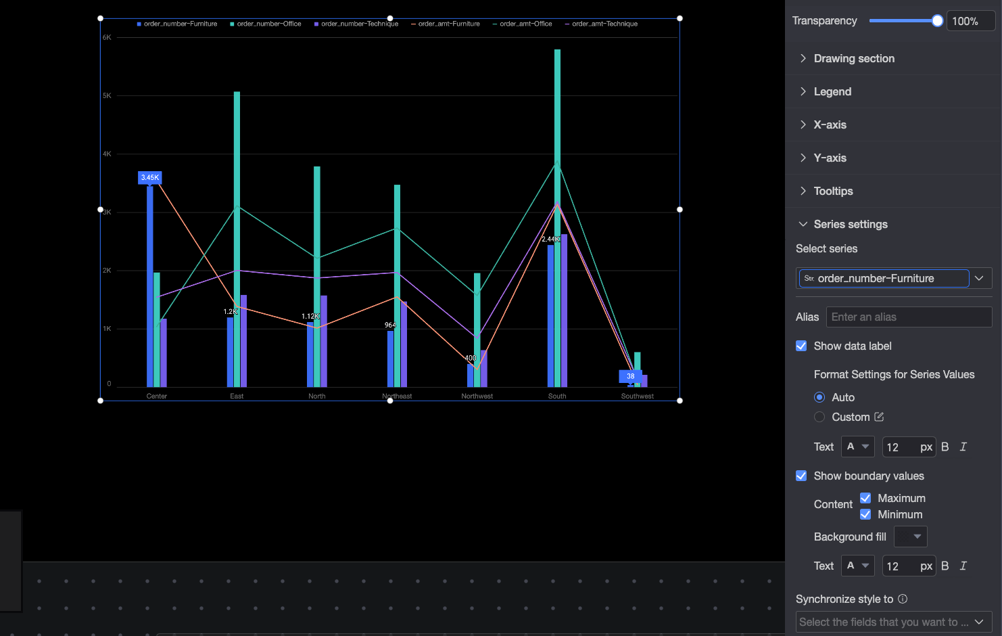The width and height of the screenshot is (1002, 636).
Task: Click the chart's top-right corner handle
Action: tap(679, 18)
